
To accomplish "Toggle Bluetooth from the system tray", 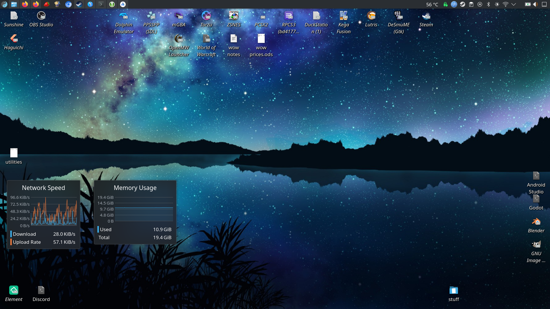I will click(x=488, y=4).
